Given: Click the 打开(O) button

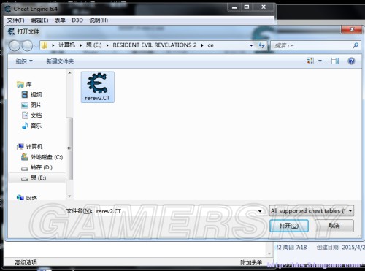Looking at the screenshot, I should coord(289,226).
